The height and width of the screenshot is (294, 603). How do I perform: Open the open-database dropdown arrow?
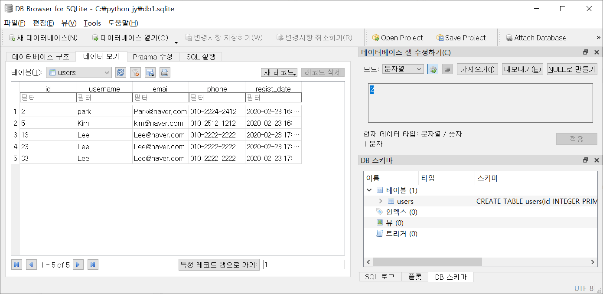(176, 42)
